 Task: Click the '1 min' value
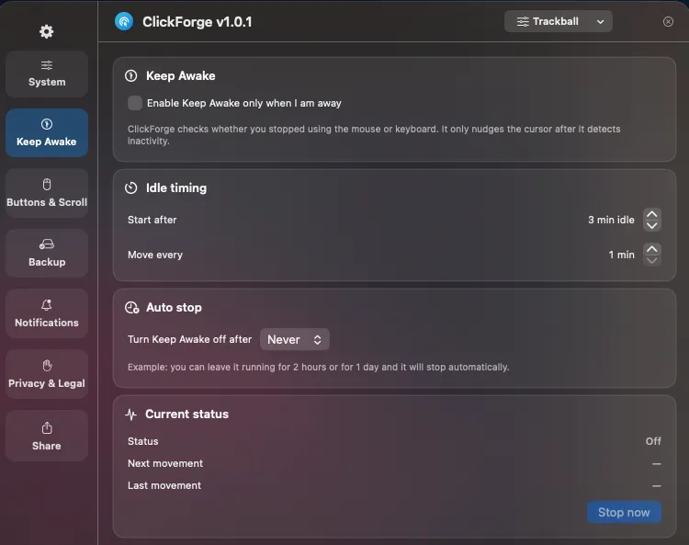(621, 255)
